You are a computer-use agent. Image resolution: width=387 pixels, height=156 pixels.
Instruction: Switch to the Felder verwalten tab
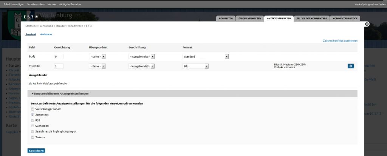pos(249,19)
